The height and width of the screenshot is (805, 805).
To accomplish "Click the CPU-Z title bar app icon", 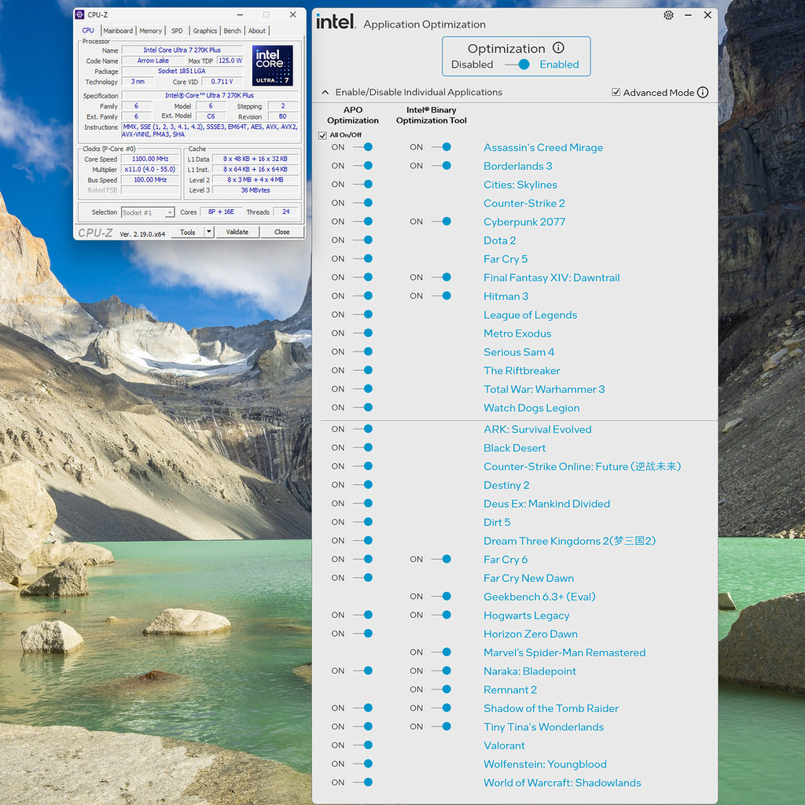I will pyautogui.click(x=80, y=15).
